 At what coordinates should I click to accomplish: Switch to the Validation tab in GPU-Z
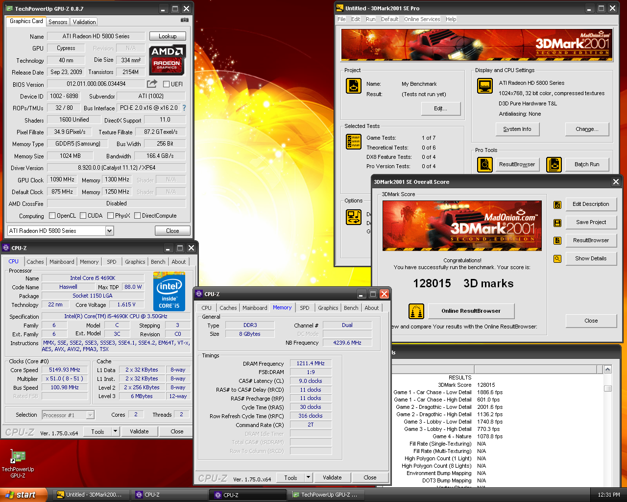(84, 22)
